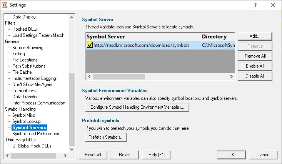Viewport: 282px width, 164px height.
Task: Click the Enable All button
Action: [255, 66]
